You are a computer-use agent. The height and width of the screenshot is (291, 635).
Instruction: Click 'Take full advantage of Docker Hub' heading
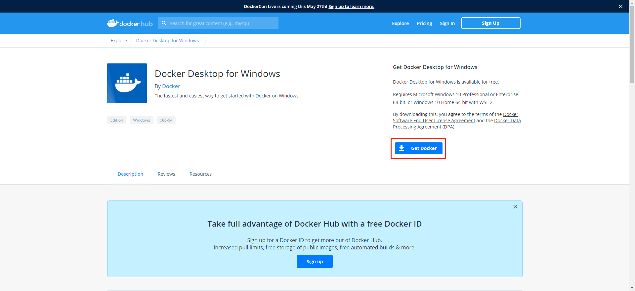pos(315,224)
